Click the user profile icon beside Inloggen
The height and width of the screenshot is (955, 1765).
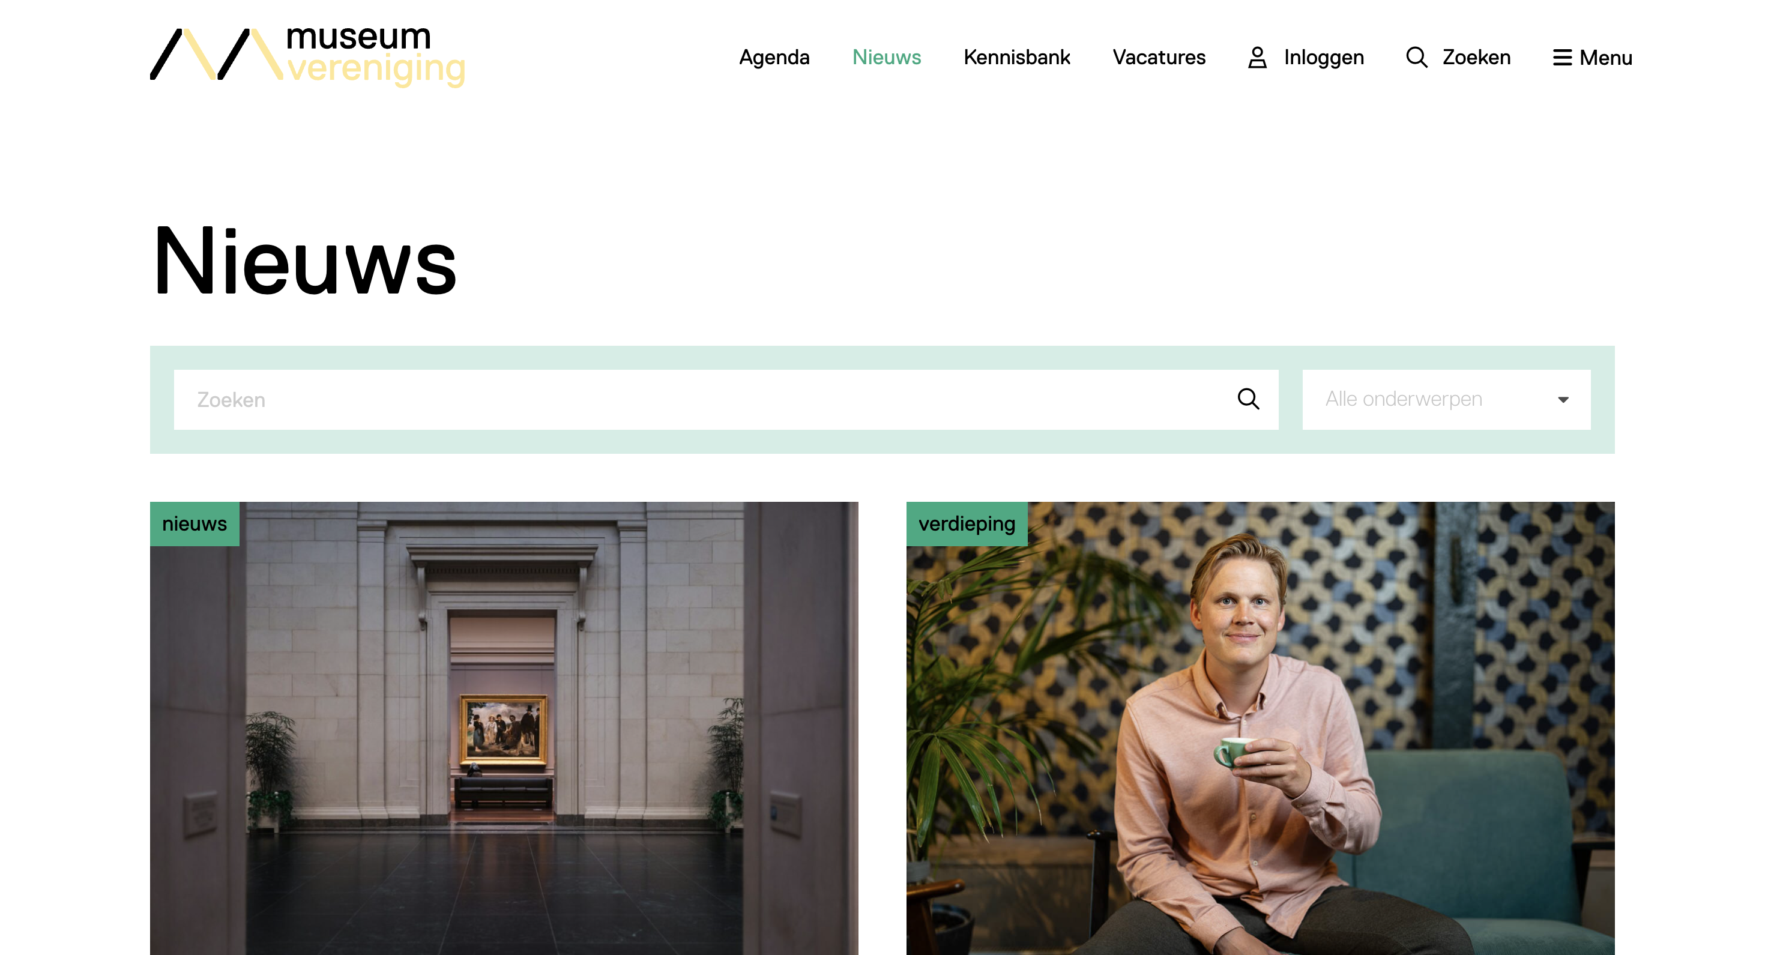[x=1257, y=58]
